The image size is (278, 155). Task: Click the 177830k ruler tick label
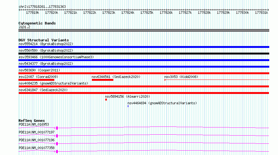(242, 13)
